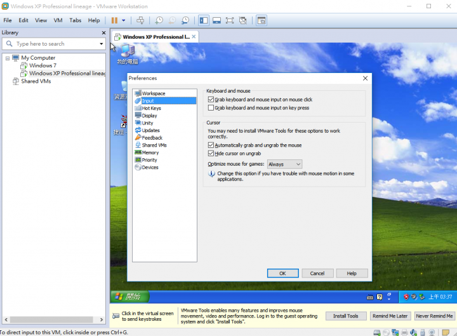This screenshot has height=336, width=457.
Task: Click the Install Tools button
Action: (346, 316)
